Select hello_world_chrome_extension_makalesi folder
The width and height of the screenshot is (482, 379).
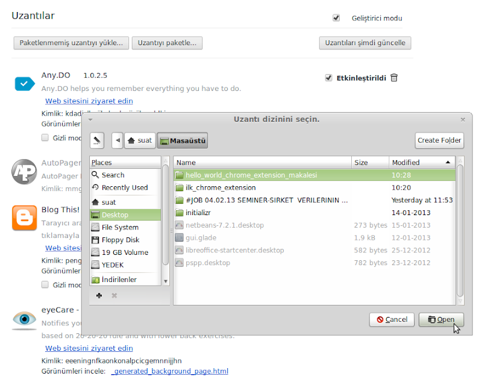pos(315,175)
